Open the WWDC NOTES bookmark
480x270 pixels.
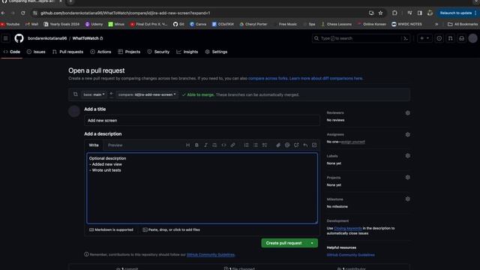(x=406, y=24)
